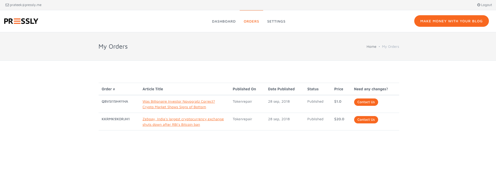Open the Dashboard menu item

pyautogui.click(x=224, y=21)
